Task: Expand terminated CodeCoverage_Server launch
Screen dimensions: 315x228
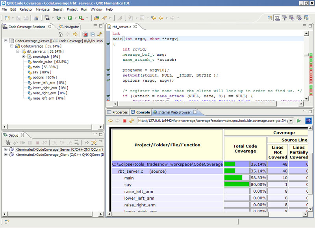Action: 6,149
